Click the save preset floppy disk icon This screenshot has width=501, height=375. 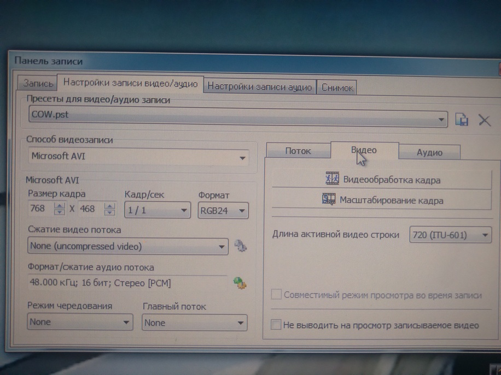pyautogui.click(x=462, y=120)
